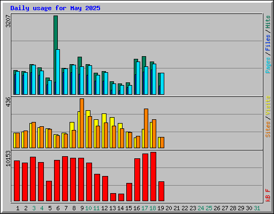Click the tallest red KB bar for day 18
Viewport: 274px width, 214px height.
(153, 177)
